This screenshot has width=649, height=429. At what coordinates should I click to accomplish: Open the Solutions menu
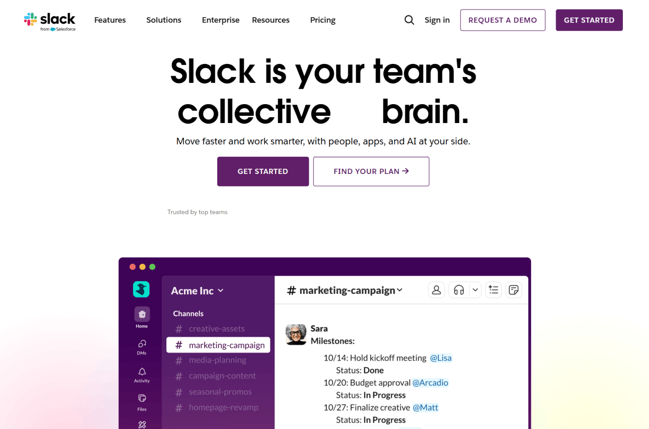[164, 20]
